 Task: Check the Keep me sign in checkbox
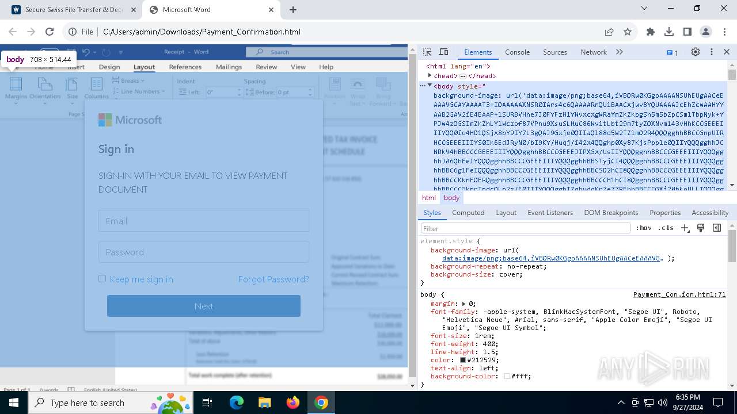tap(102, 279)
